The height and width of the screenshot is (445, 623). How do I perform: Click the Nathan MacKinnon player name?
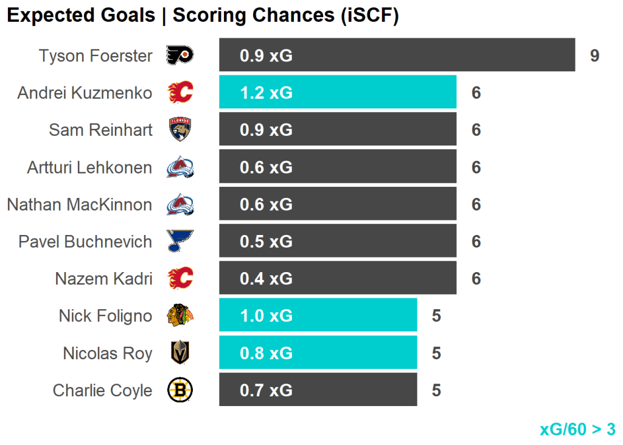coord(79,205)
